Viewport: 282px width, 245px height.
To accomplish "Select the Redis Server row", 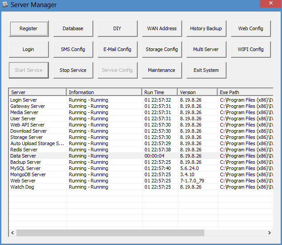I will pyautogui.click(x=141, y=150).
